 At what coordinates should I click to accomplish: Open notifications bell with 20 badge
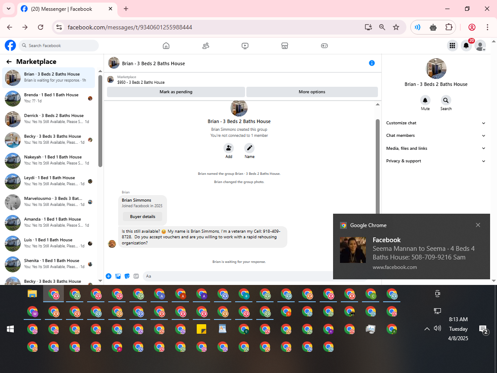[x=466, y=46]
